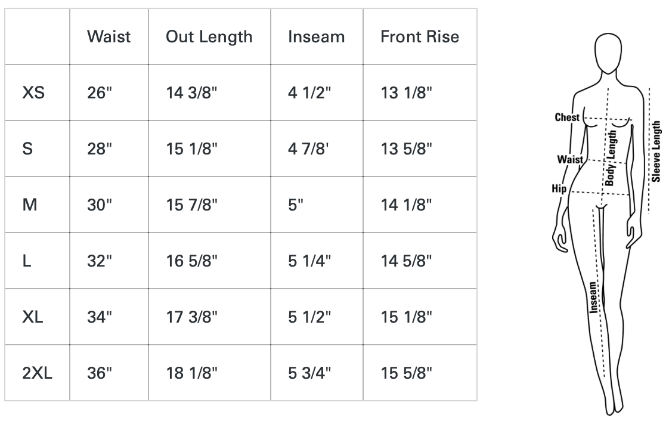Screen dimensions: 669x427
Task: Click the 16 5/8" out length cell
Action: coord(191,261)
